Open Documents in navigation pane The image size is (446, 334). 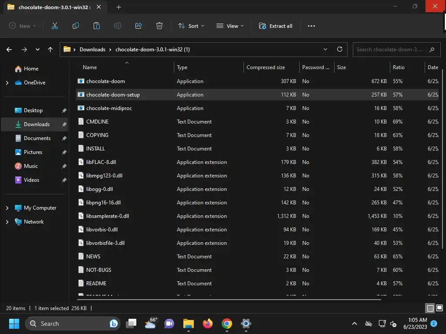pos(34,138)
